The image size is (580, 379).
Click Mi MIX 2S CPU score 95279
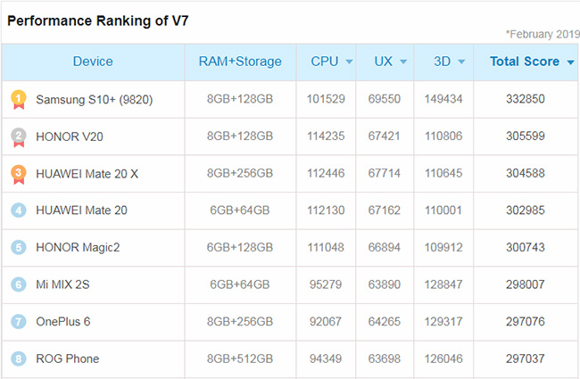click(x=326, y=284)
